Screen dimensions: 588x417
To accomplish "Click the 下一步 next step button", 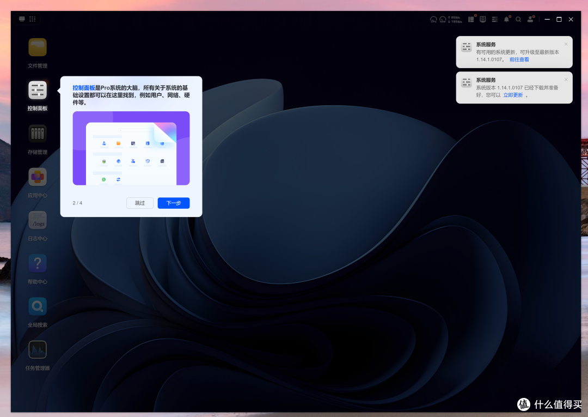I will point(174,203).
